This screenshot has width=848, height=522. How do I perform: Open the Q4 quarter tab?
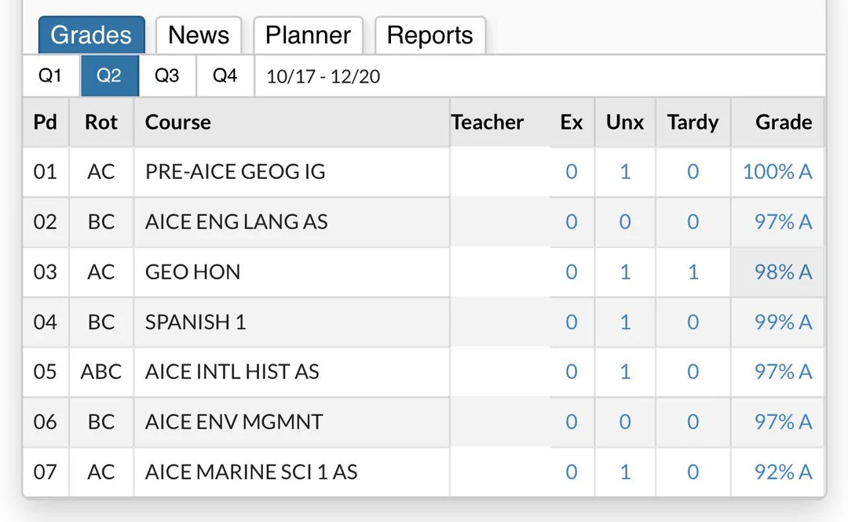(x=223, y=75)
